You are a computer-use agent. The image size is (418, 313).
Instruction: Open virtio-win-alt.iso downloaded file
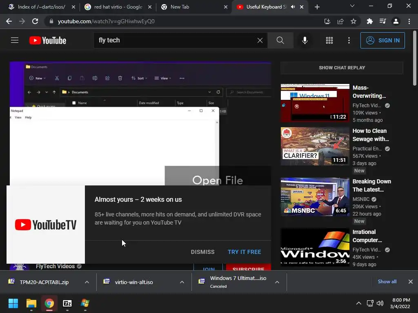[134, 282]
